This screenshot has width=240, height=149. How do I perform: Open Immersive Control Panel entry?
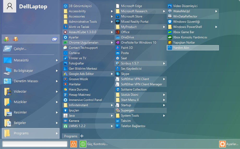[x=88, y=100]
